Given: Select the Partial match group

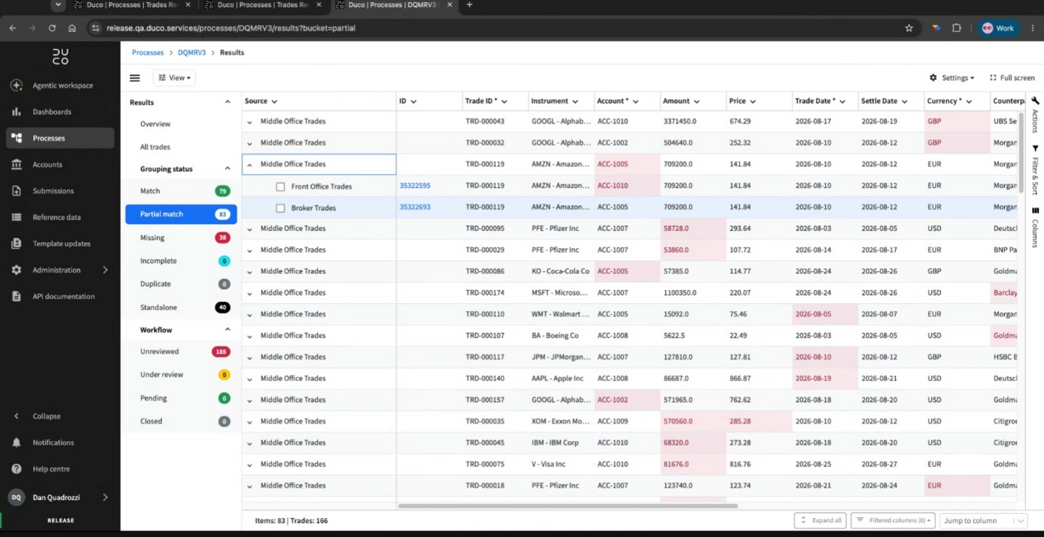Looking at the screenshot, I should tap(181, 214).
